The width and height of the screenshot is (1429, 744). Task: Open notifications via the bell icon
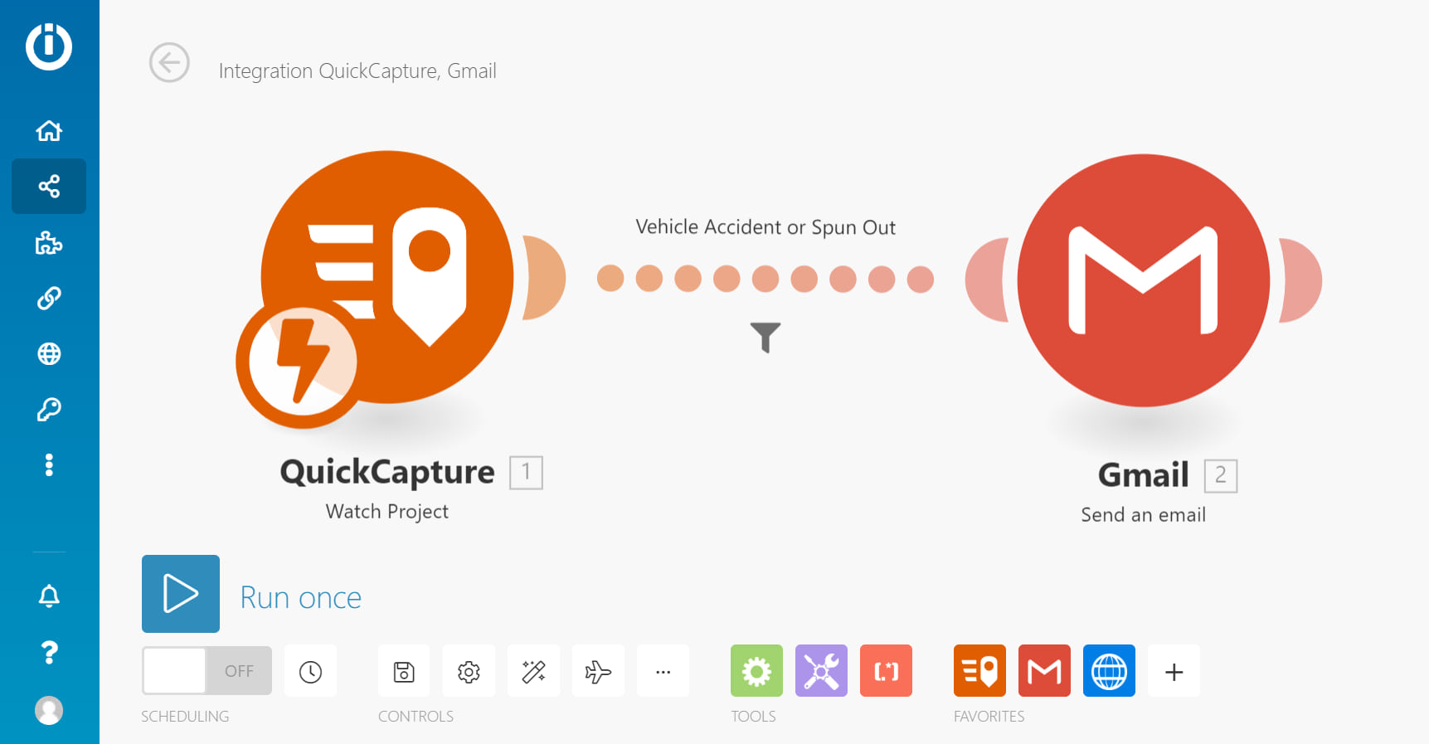pyautogui.click(x=49, y=595)
